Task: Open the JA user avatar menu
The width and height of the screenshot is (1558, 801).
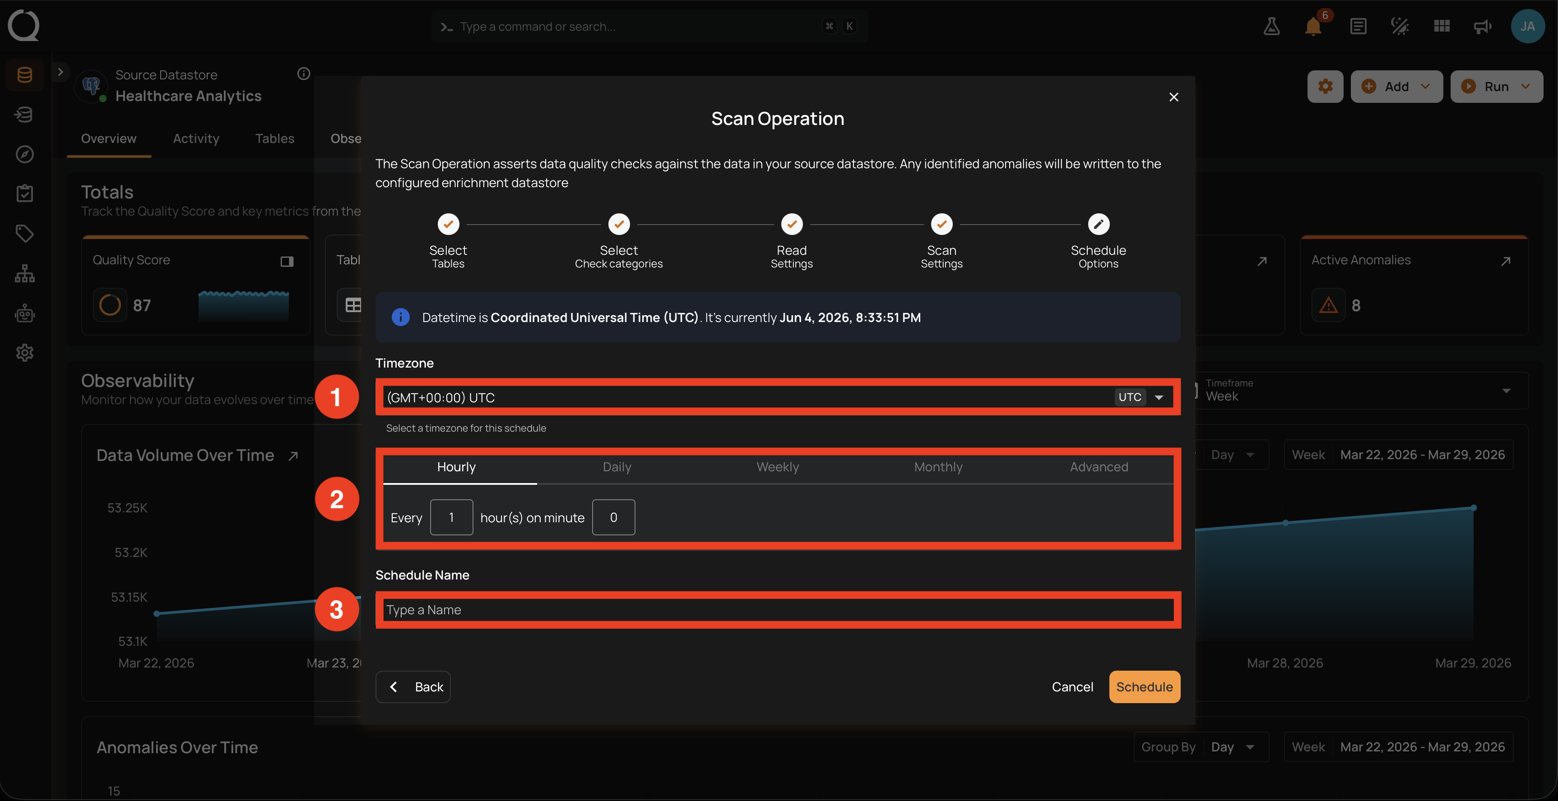Action: pyautogui.click(x=1528, y=26)
